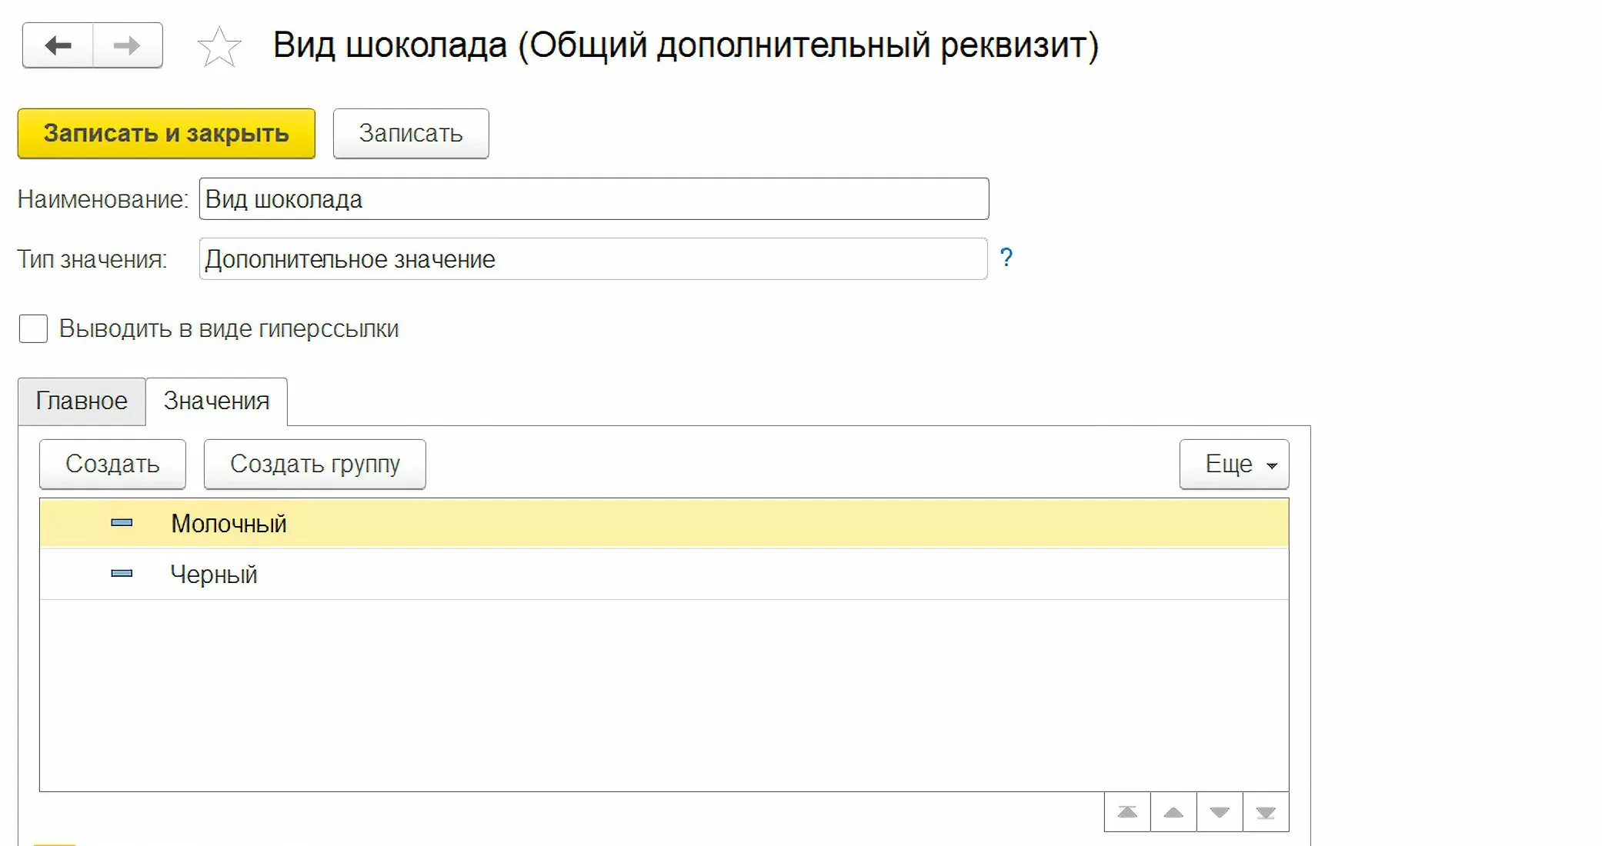
Task: Click the Записать button
Action: click(411, 133)
